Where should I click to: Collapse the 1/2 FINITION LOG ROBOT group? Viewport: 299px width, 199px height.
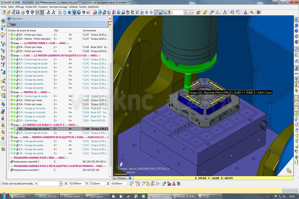(x=12, y=125)
